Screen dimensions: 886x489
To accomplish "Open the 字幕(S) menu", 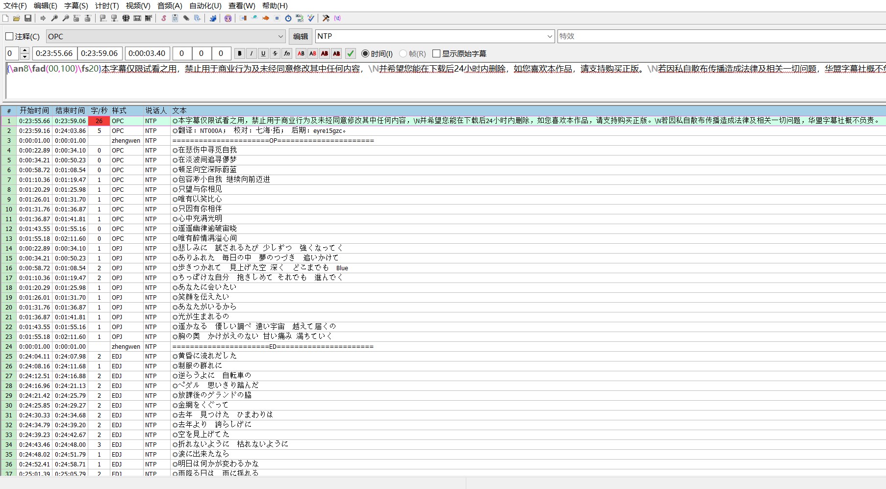I will point(76,6).
